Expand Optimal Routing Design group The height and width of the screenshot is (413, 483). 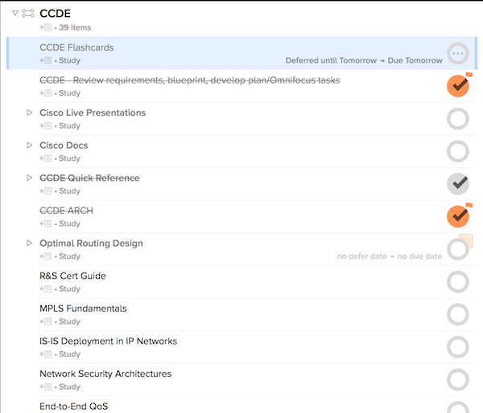[29, 243]
